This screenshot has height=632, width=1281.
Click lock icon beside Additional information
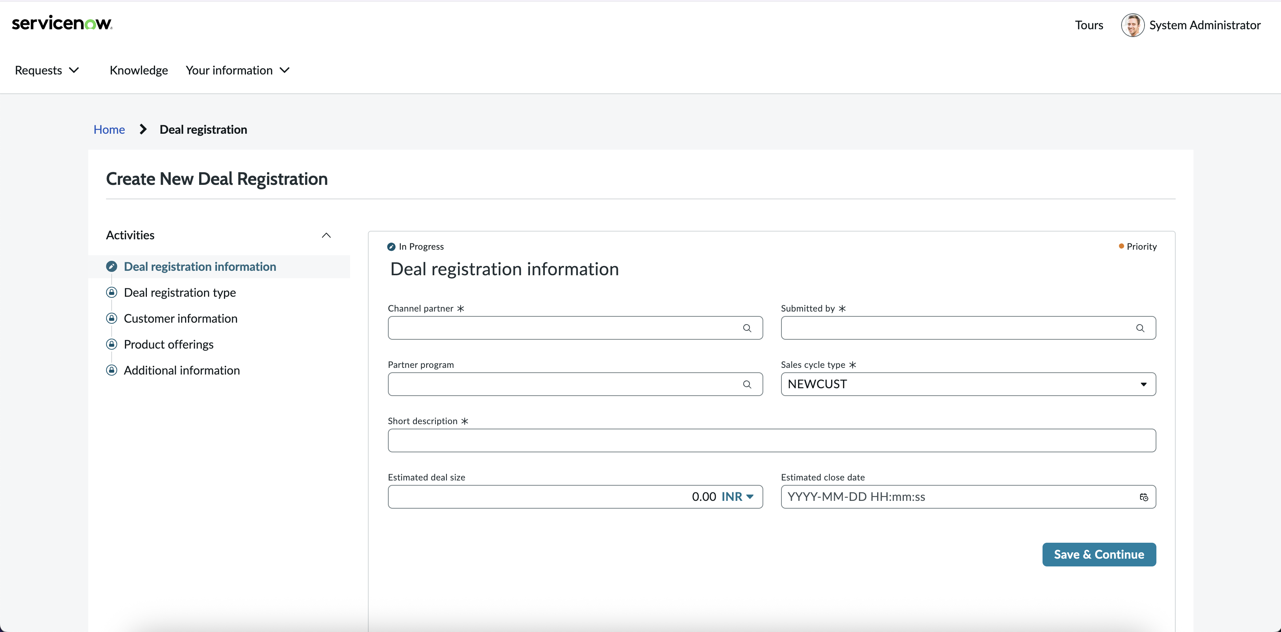pyautogui.click(x=112, y=370)
